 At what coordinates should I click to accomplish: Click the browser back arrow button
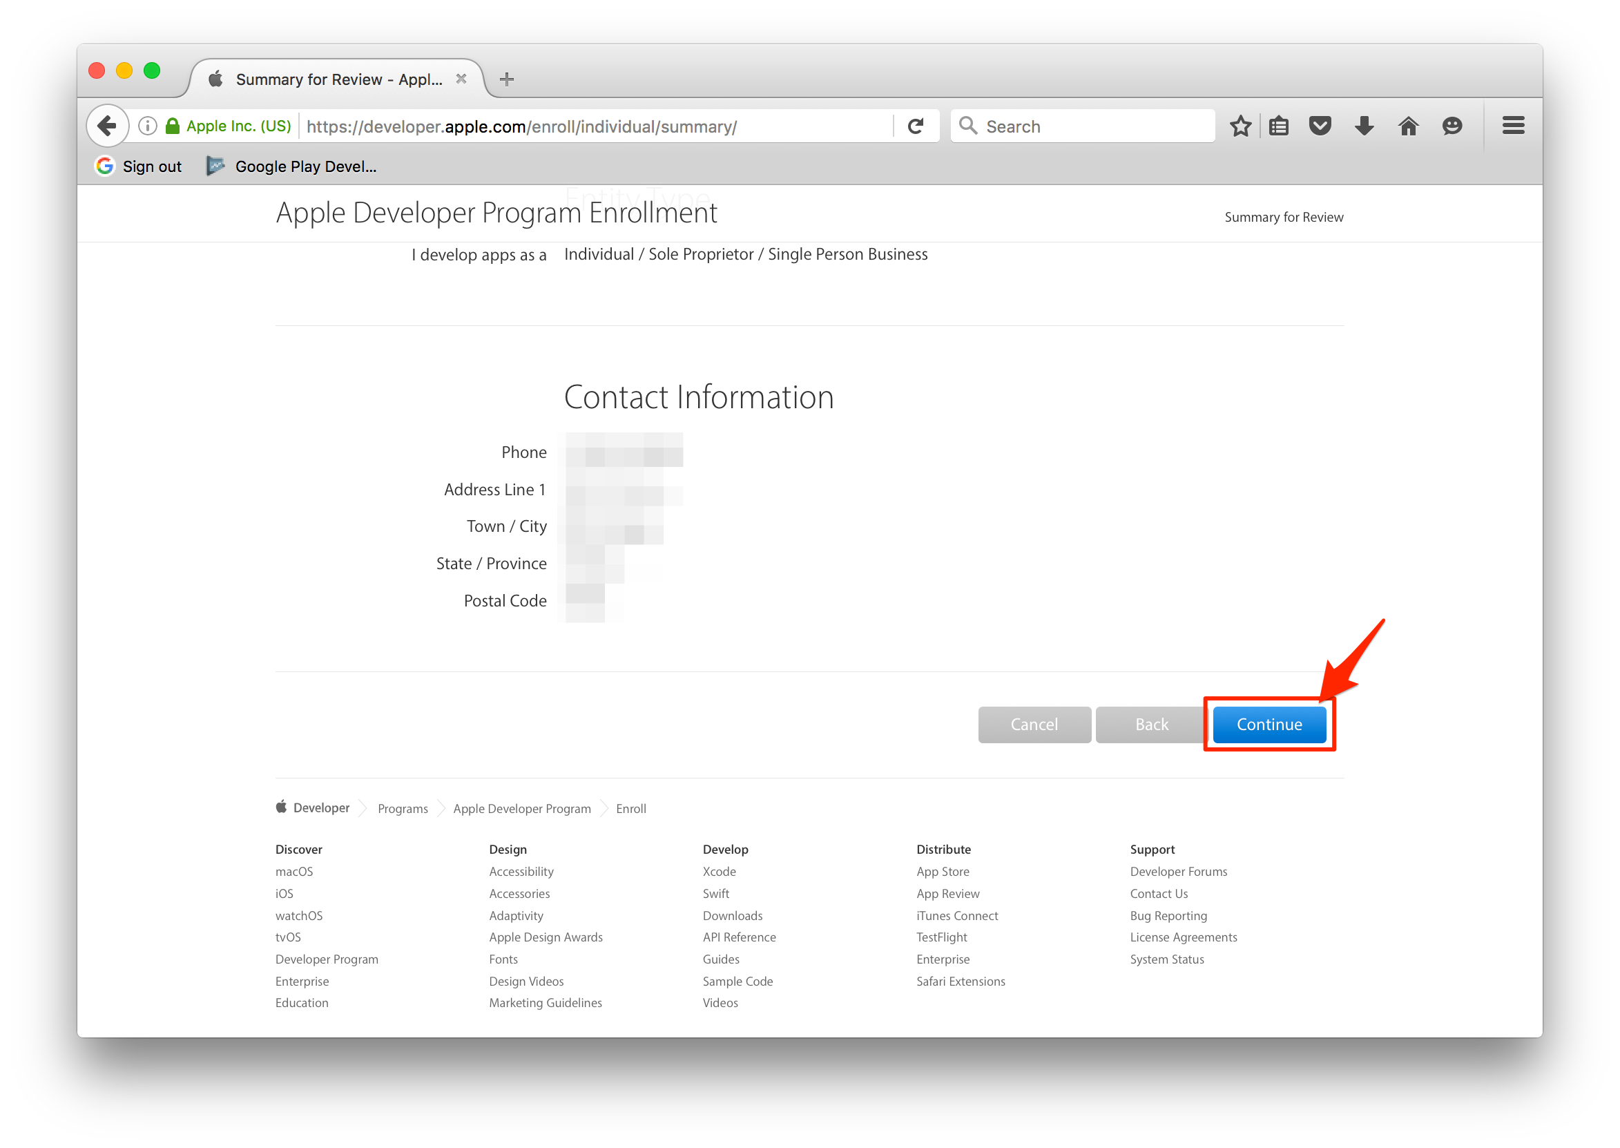coord(108,126)
